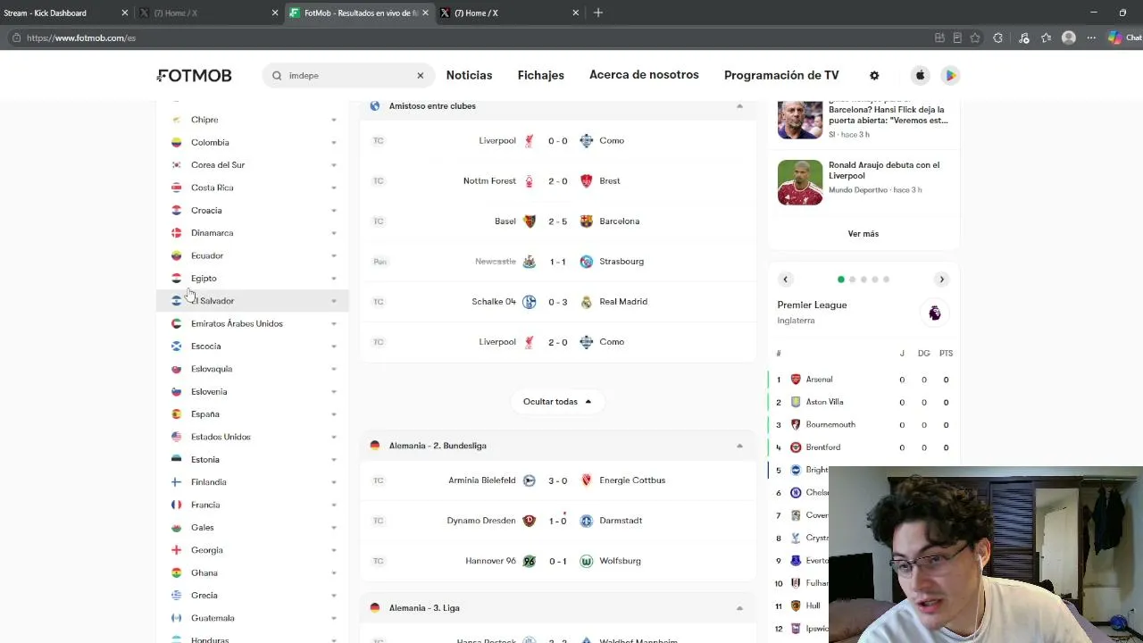Select Eslovaquia in the country list
The height and width of the screenshot is (643, 1143).
[x=212, y=369]
